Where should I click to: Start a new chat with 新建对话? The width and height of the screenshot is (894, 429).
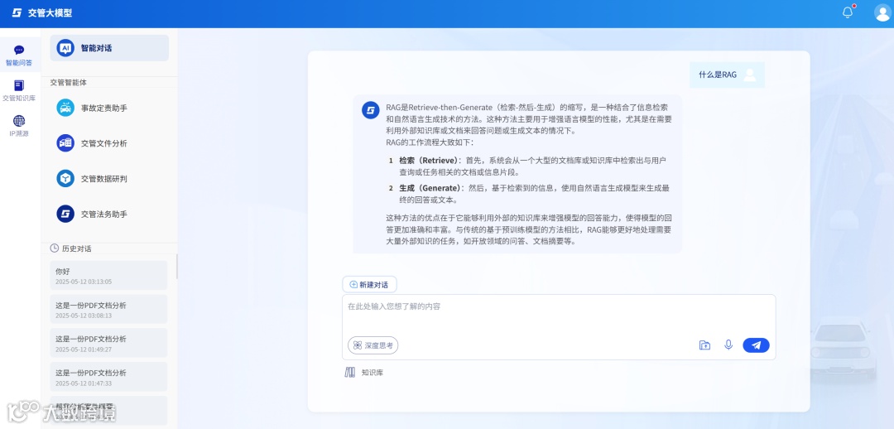pyautogui.click(x=369, y=285)
